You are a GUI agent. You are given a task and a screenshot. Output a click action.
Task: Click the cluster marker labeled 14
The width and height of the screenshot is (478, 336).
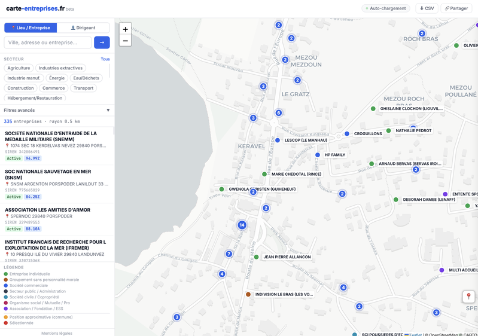(x=242, y=225)
